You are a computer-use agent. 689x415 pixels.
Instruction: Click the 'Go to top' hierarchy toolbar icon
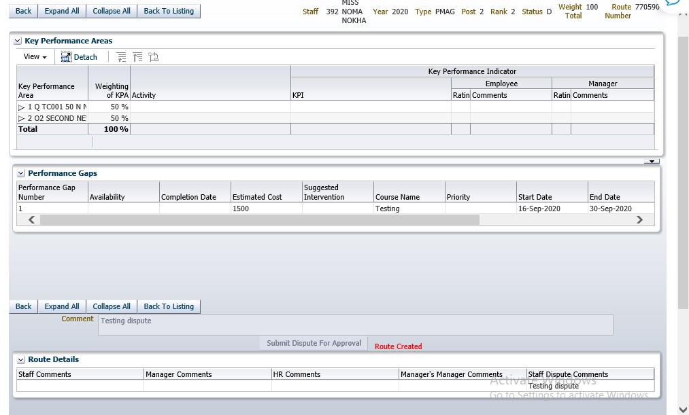click(137, 57)
